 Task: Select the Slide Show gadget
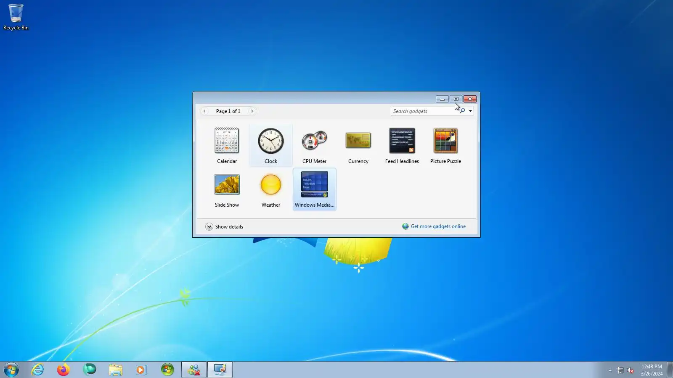227,189
